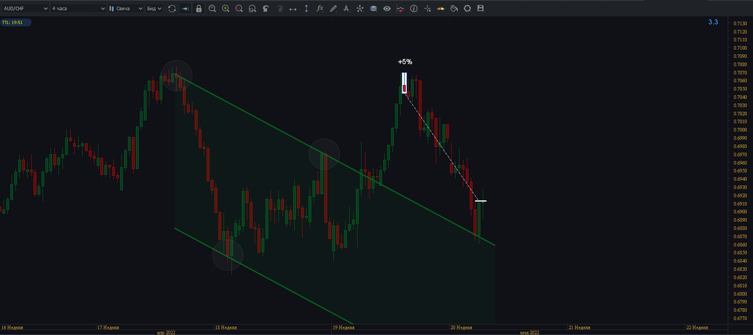Click the price line marker icon
The width and height of the screenshot is (753, 335).
[400, 9]
